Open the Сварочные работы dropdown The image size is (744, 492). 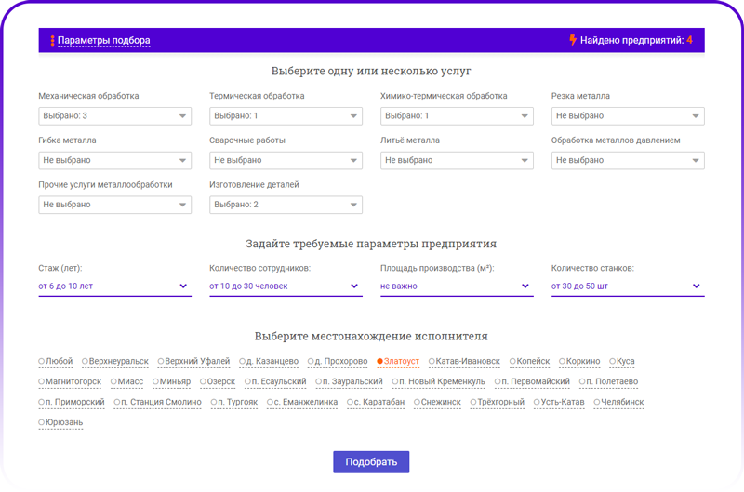pyautogui.click(x=286, y=160)
